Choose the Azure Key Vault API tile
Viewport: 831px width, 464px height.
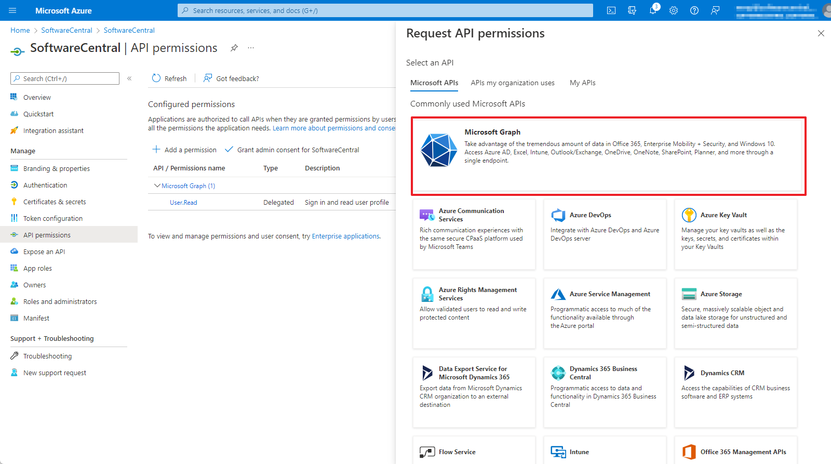click(735, 234)
